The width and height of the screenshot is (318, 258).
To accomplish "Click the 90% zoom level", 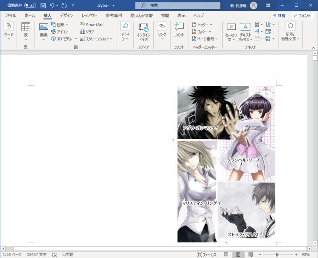I will click(305, 254).
